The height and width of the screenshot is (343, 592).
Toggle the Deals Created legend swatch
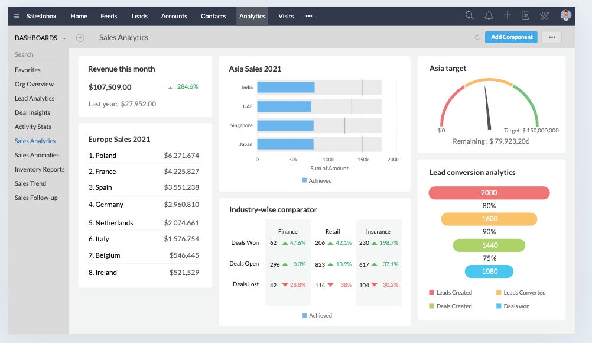[431, 306]
